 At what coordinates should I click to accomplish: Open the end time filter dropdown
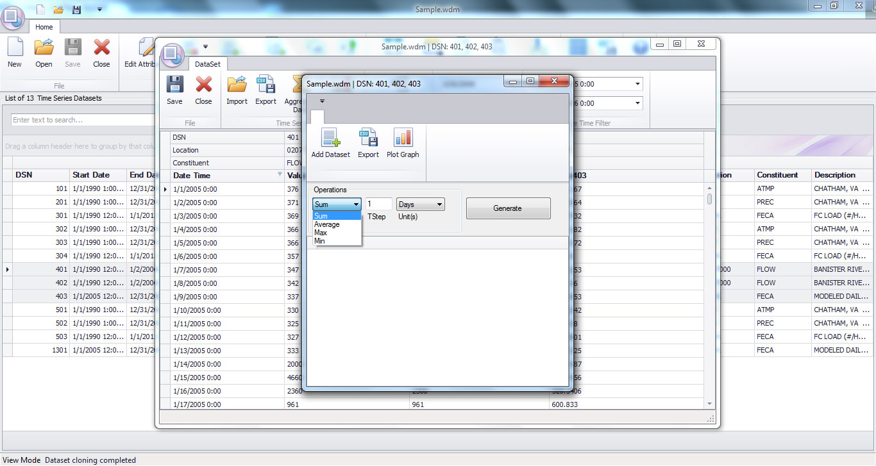click(637, 103)
